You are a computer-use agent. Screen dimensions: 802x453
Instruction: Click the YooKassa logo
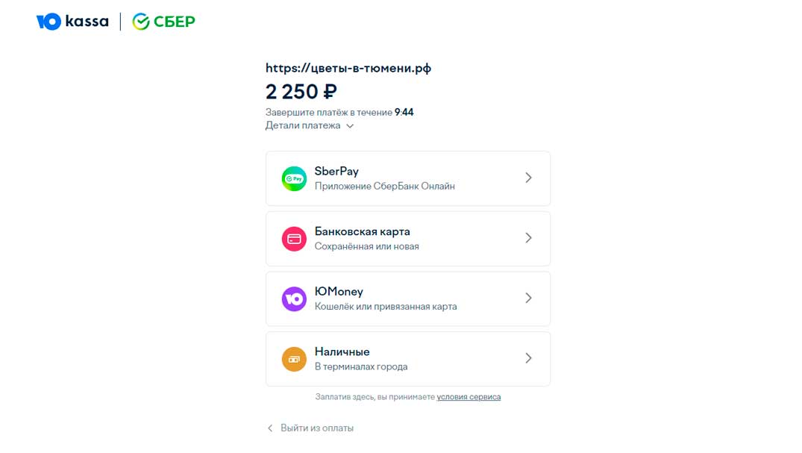72,22
